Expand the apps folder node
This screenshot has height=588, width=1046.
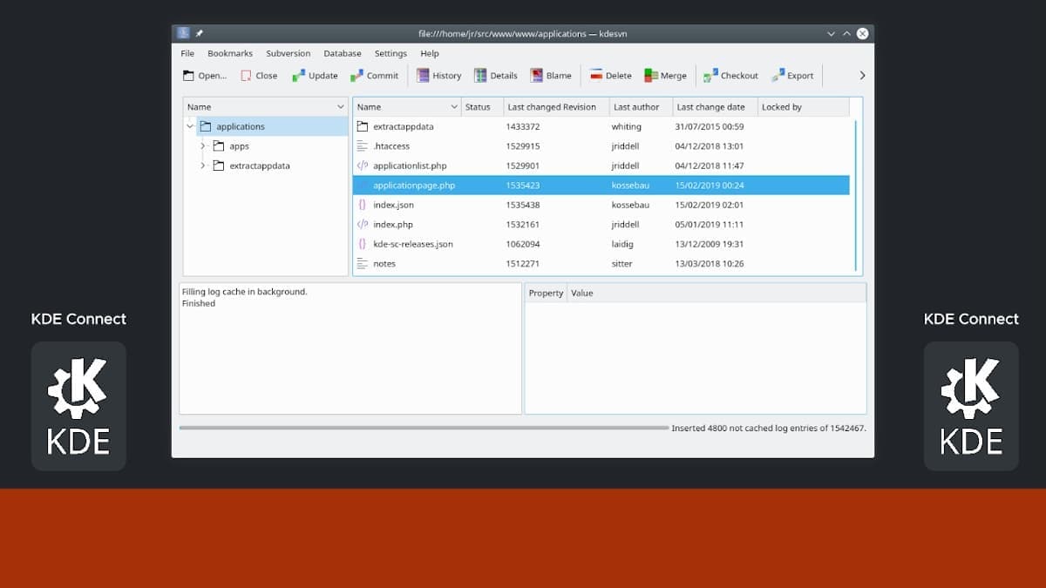(x=203, y=146)
